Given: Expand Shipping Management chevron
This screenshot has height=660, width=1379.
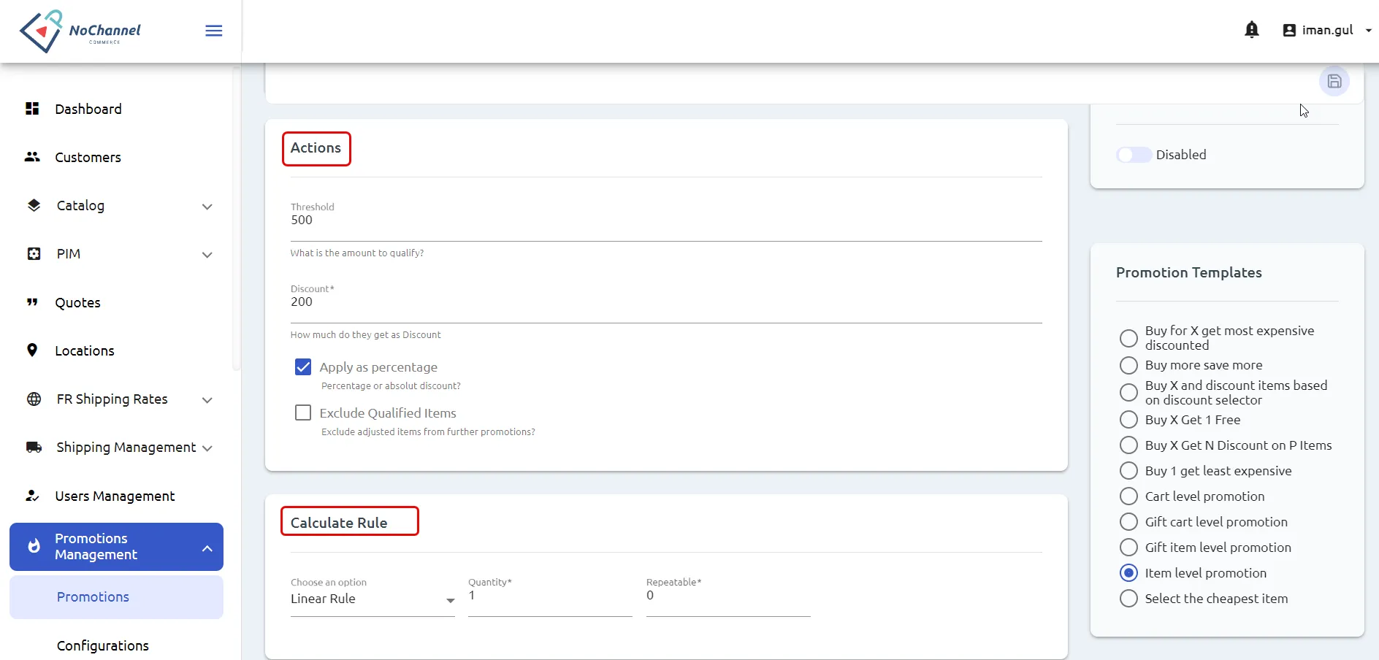Looking at the screenshot, I should click(x=207, y=448).
